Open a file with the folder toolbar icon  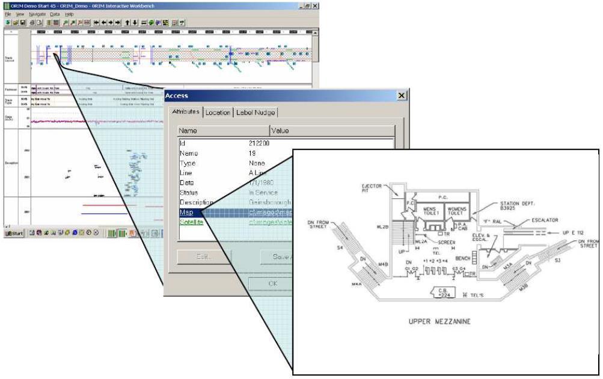click(x=16, y=23)
